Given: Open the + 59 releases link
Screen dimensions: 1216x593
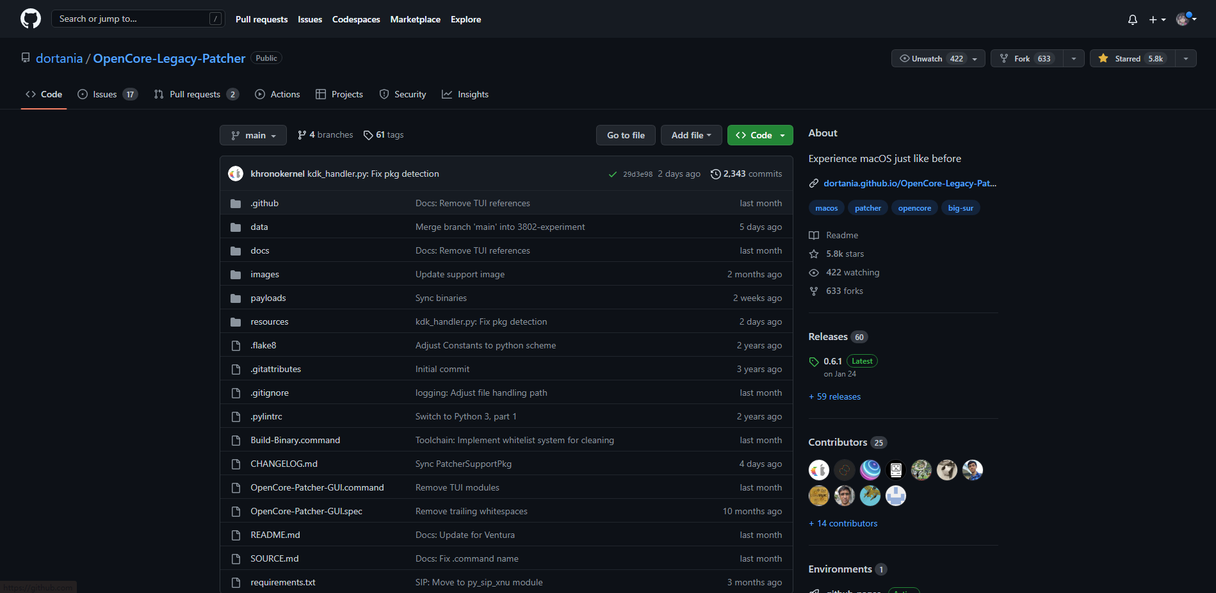Looking at the screenshot, I should pos(834,396).
